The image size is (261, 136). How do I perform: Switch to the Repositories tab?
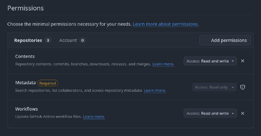coord(28,40)
